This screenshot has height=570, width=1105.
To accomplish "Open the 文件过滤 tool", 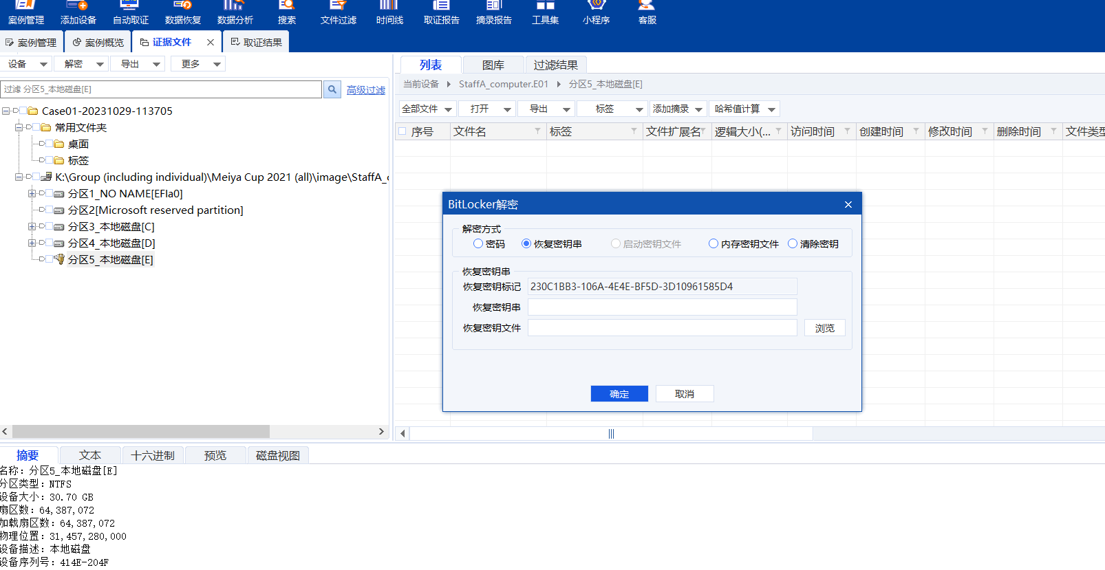I will tap(338, 13).
